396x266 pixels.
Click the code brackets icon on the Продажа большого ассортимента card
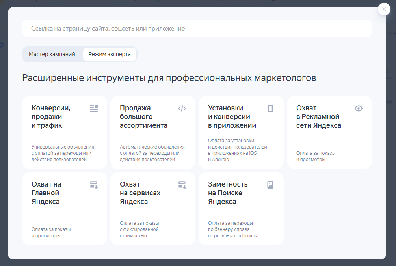click(x=182, y=108)
